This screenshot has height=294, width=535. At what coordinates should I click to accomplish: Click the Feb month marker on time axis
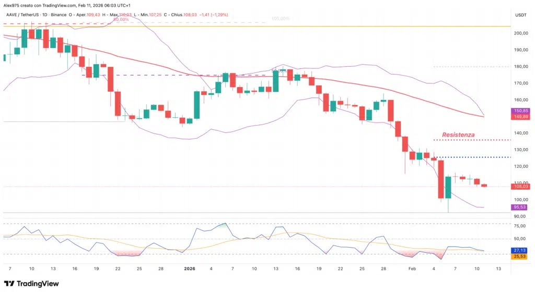[x=412, y=269]
